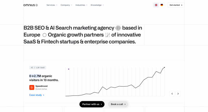Click the Omnius logo in header

31,5
